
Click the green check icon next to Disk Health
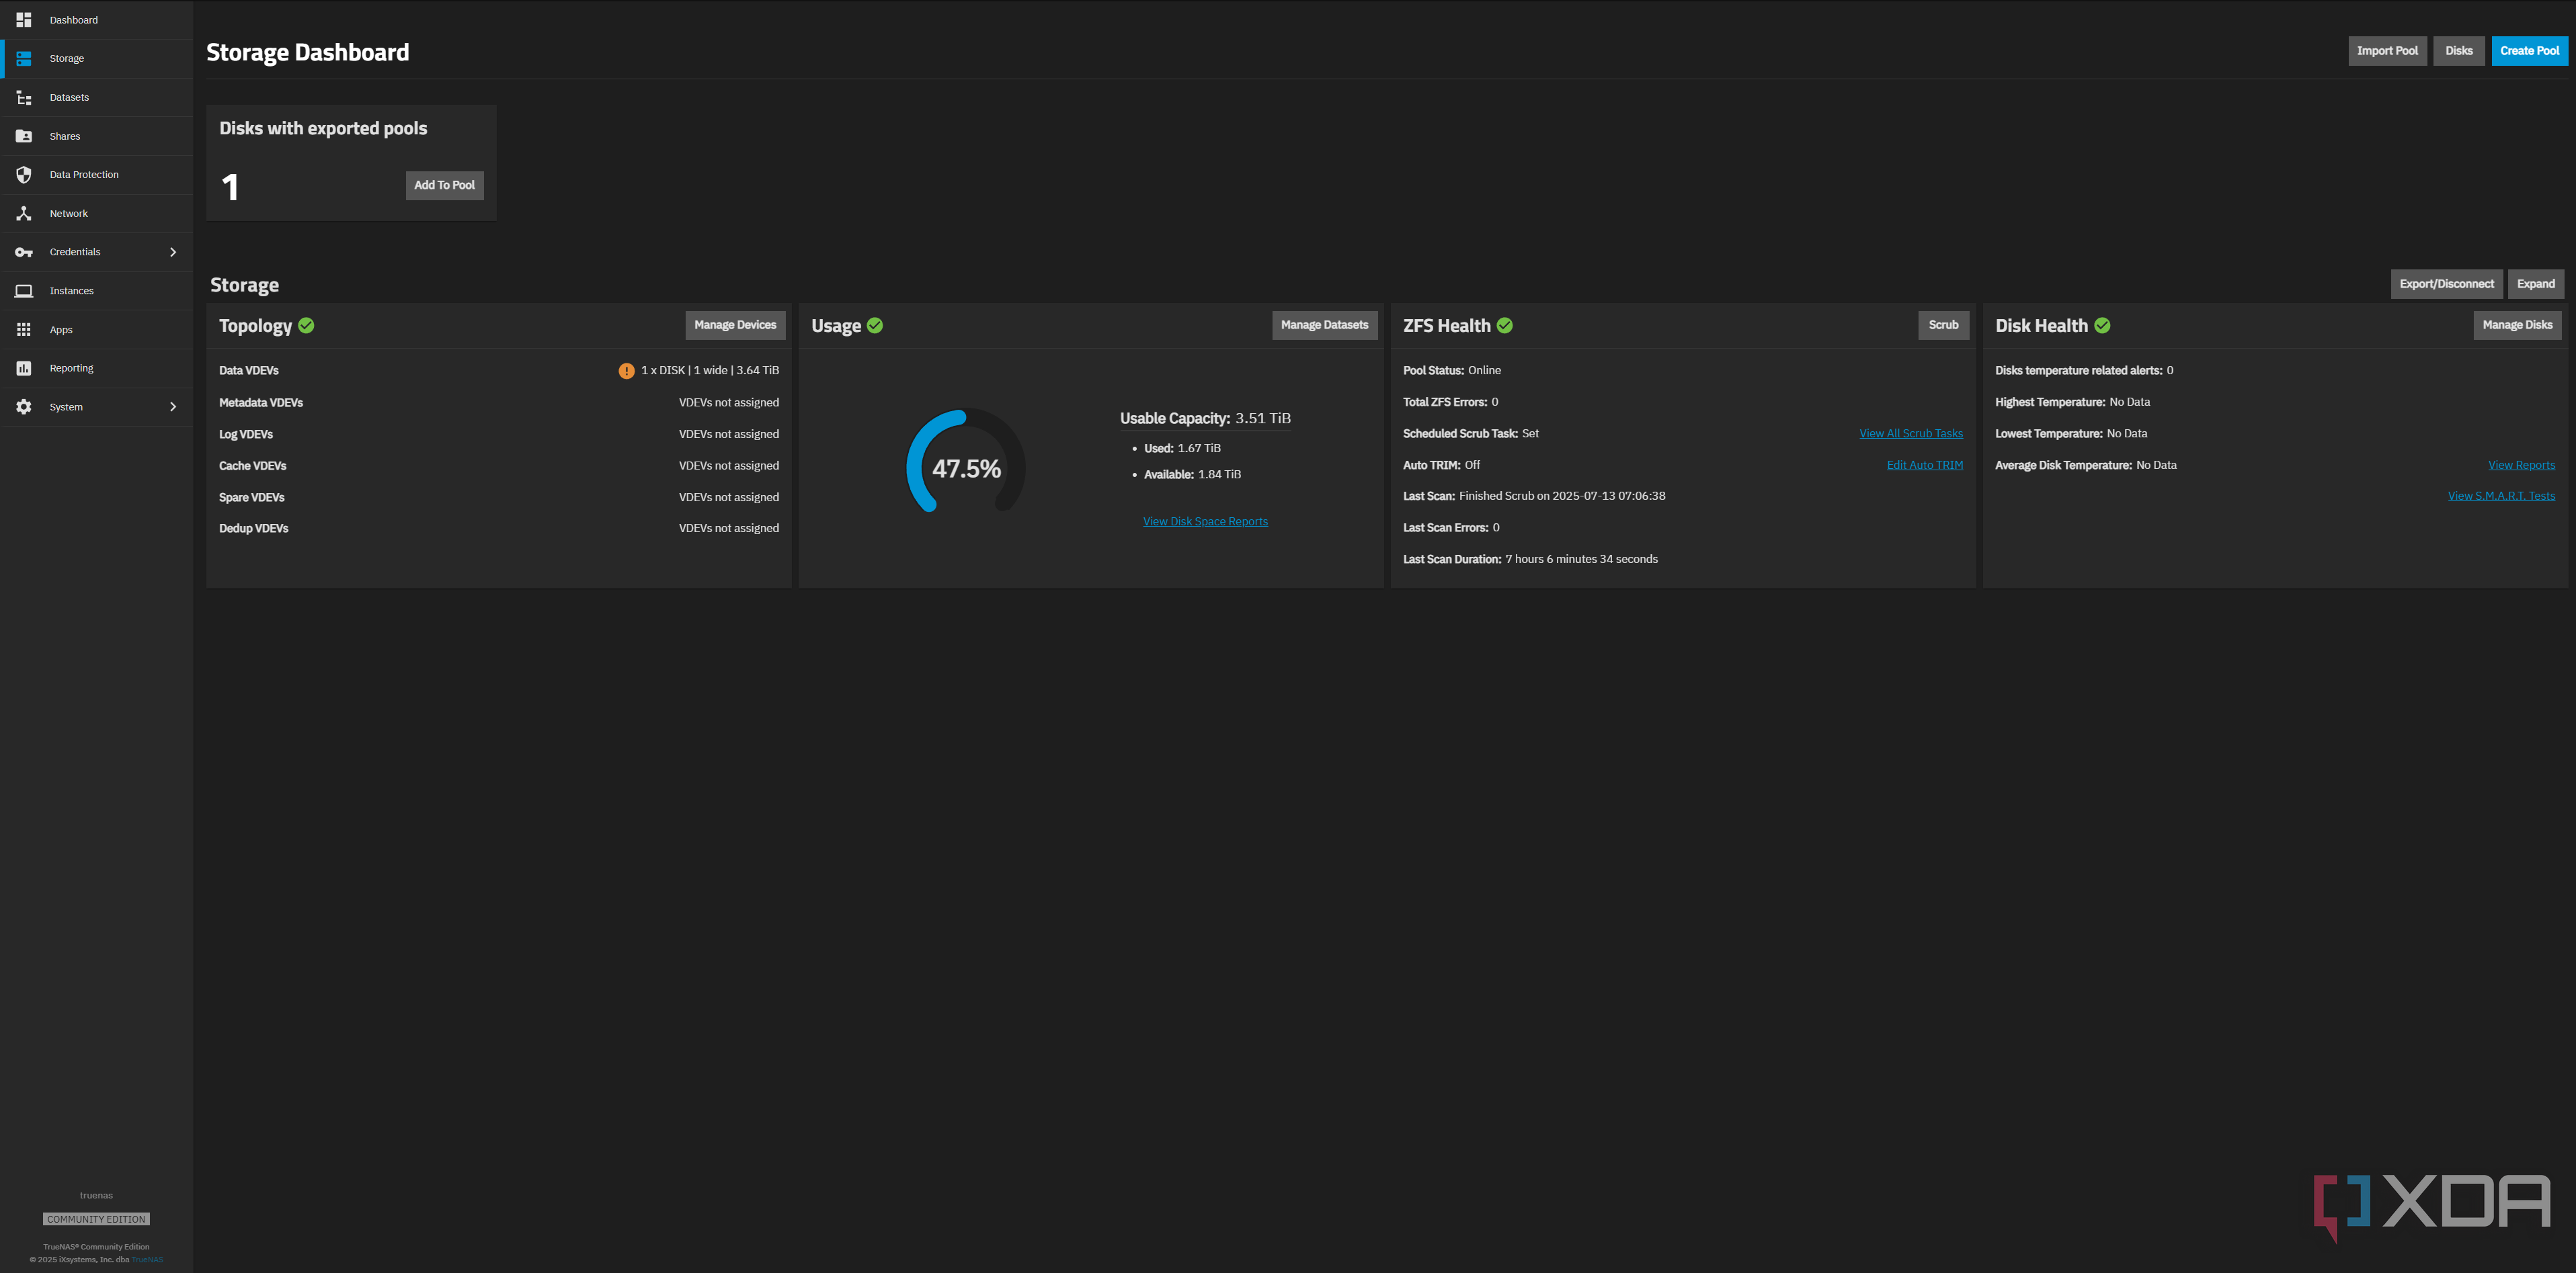click(2102, 326)
